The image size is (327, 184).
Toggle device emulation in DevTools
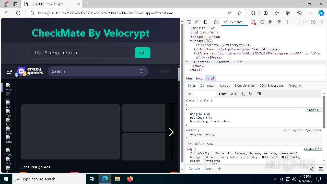click(197, 22)
